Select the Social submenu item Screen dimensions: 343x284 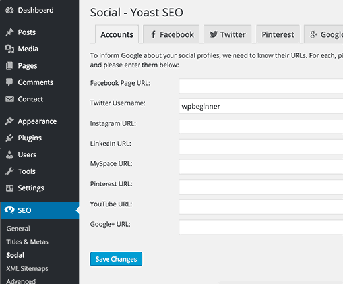(x=15, y=255)
